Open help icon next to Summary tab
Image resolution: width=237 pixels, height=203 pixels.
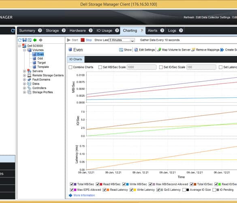(x=40, y=30)
